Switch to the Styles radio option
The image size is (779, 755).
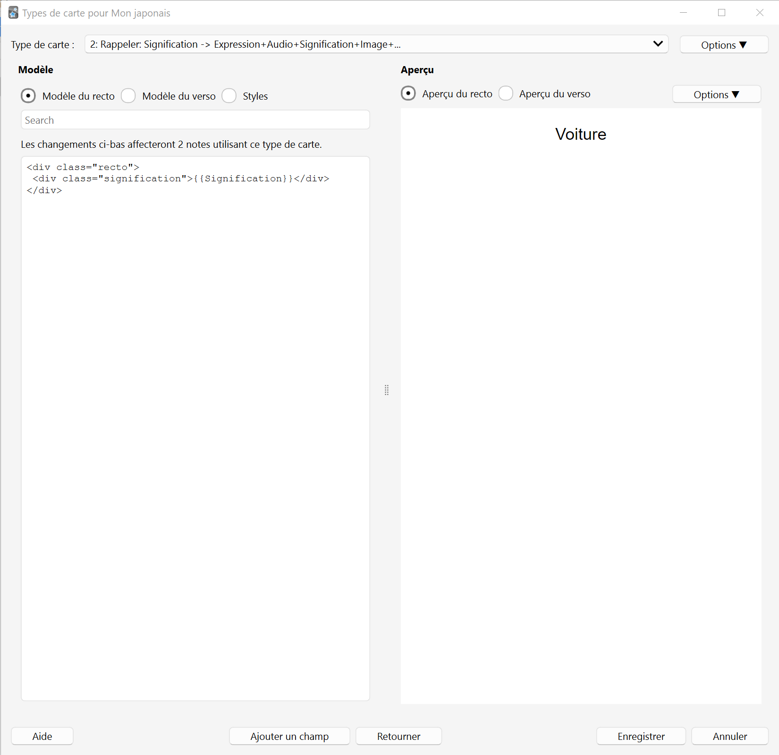229,96
